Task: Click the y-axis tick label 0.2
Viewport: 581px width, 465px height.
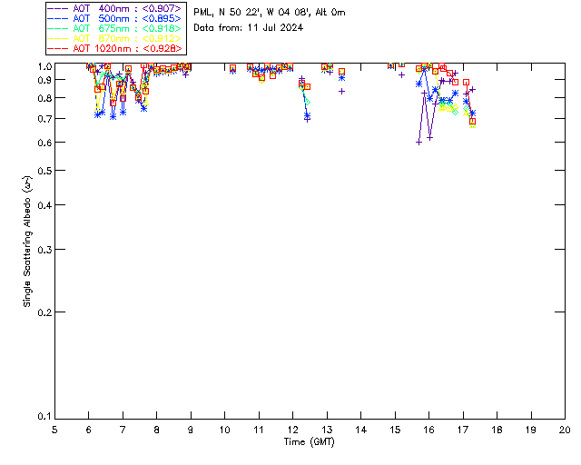Action: point(44,312)
